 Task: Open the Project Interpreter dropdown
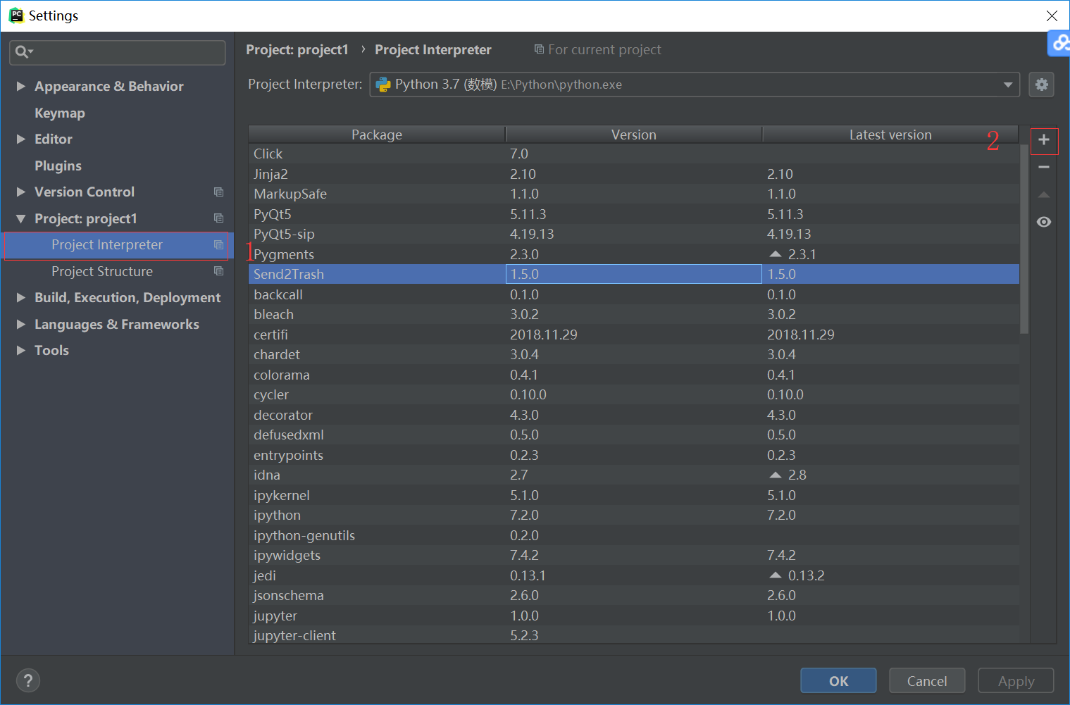pyautogui.click(x=1008, y=85)
